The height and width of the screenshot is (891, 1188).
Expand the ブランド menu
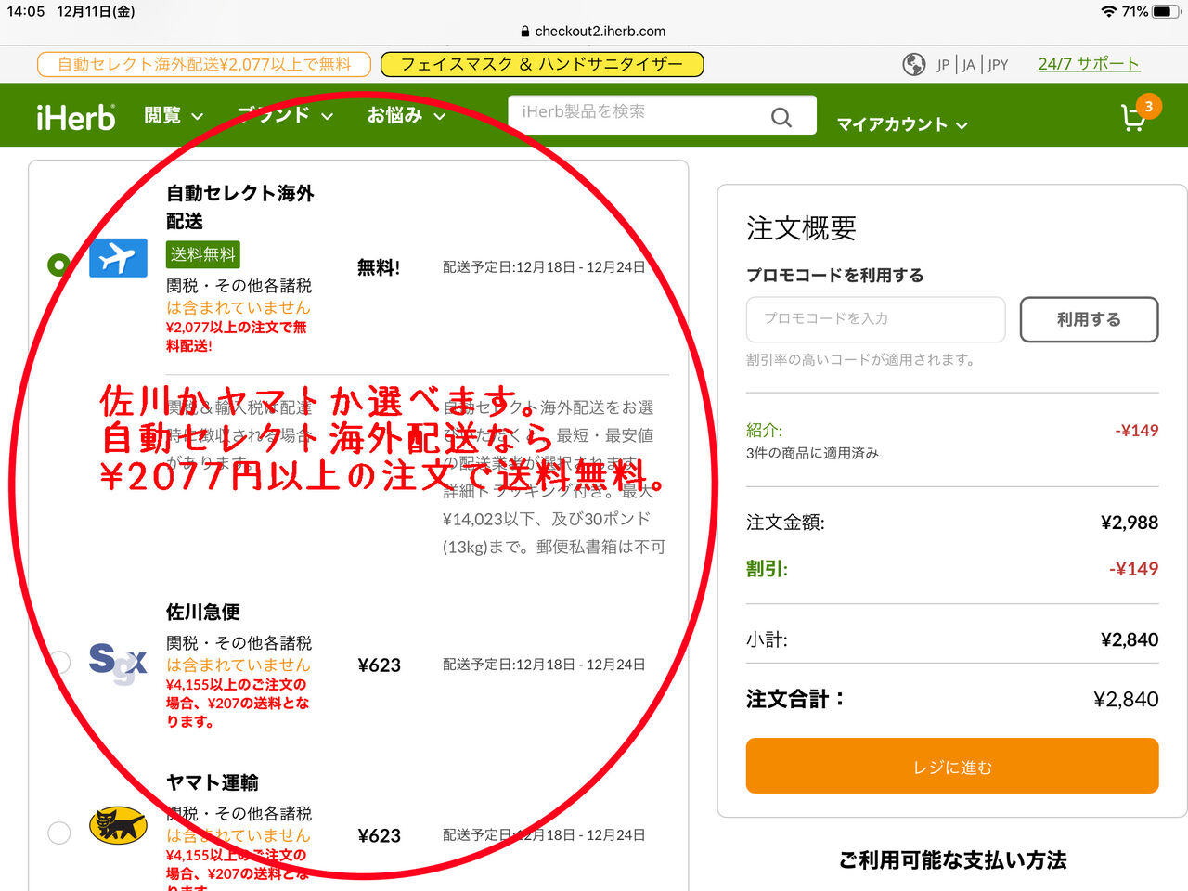click(x=285, y=116)
